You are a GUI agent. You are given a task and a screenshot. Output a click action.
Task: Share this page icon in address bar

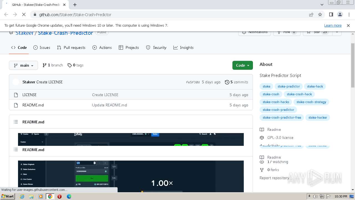311,15
